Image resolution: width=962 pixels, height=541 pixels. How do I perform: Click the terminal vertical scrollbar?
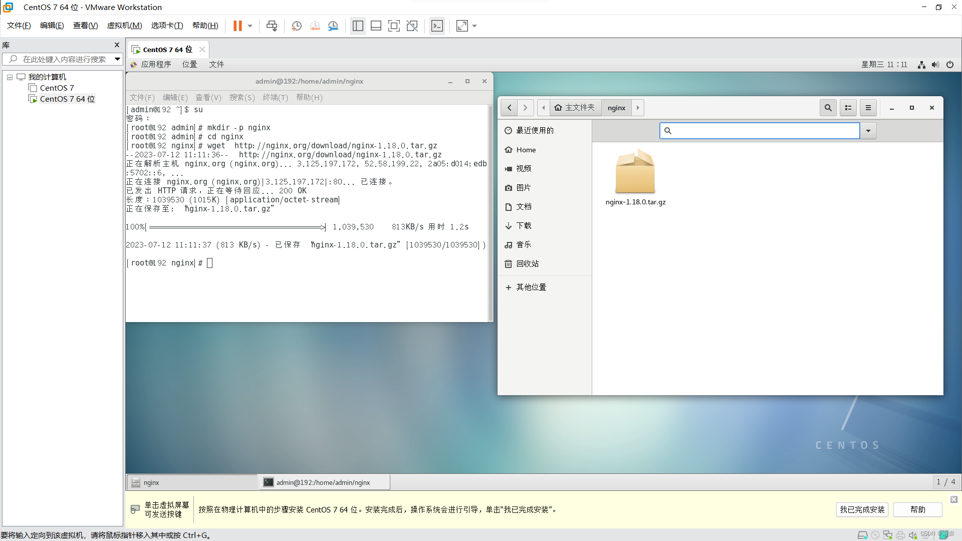tap(490, 213)
